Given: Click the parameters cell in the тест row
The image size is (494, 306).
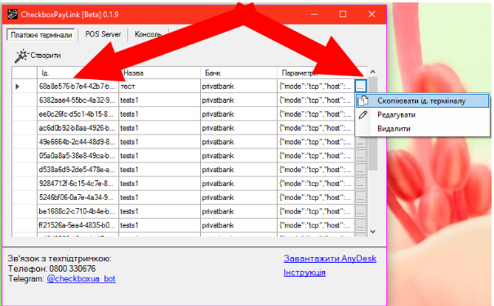Looking at the screenshot, I should [316, 86].
